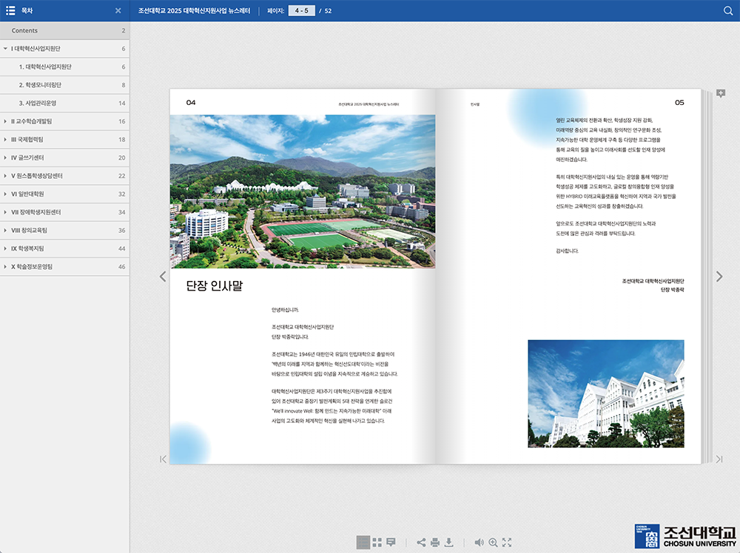Toggle sound on or off
740x553 pixels.
click(x=480, y=542)
